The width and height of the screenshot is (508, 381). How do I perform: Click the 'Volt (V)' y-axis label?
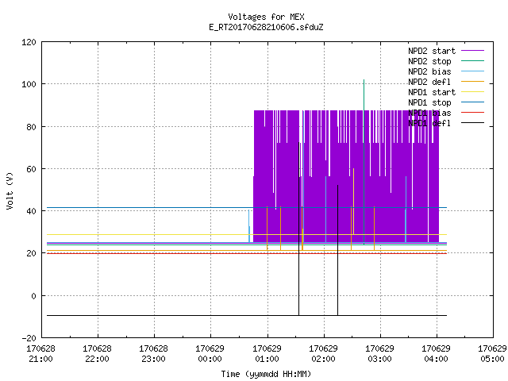[10, 190]
